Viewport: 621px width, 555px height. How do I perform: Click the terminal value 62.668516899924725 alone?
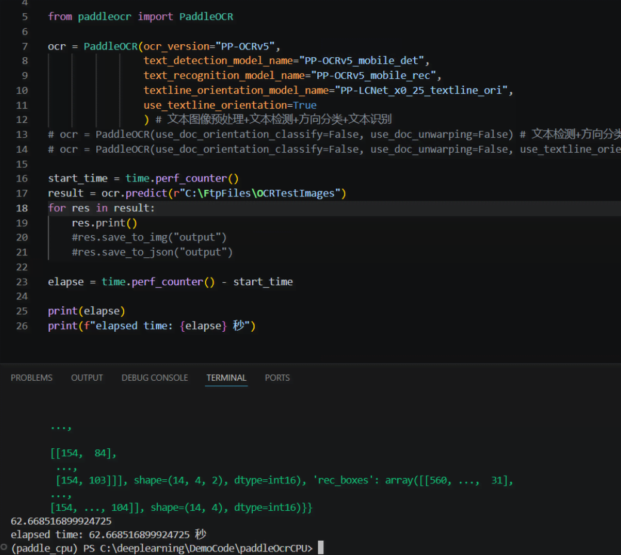[61, 521]
